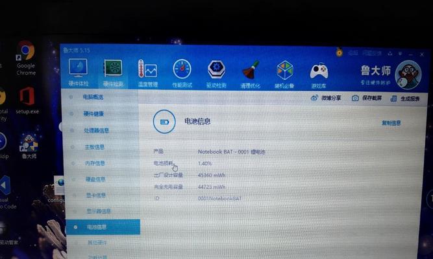Select 硬件健康 in the sidebar
Viewport: 433px width, 259px height.
click(x=93, y=113)
